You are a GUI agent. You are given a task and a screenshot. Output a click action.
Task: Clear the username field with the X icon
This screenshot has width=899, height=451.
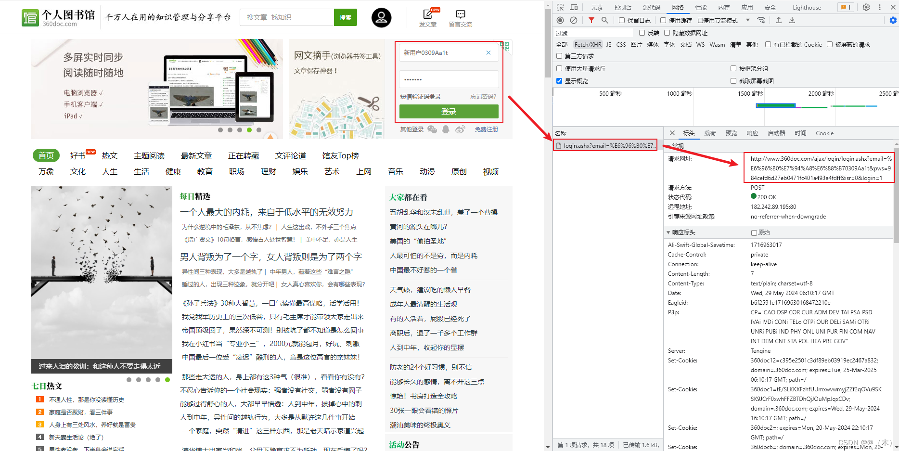pos(488,53)
